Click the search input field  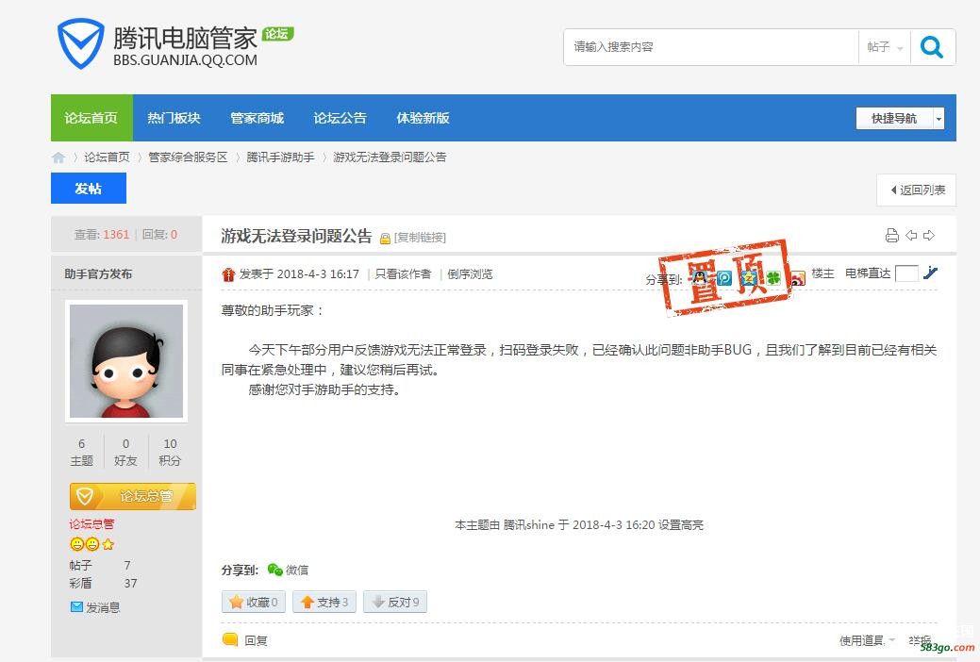point(712,47)
